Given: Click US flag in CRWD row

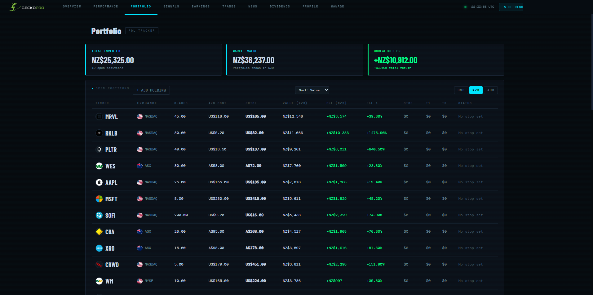Looking at the screenshot, I should point(140,265).
